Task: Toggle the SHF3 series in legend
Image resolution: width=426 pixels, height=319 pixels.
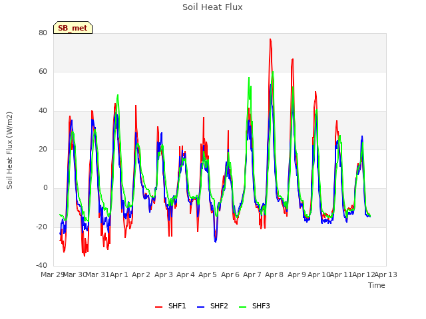Action: pyautogui.click(x=254, y=306)
